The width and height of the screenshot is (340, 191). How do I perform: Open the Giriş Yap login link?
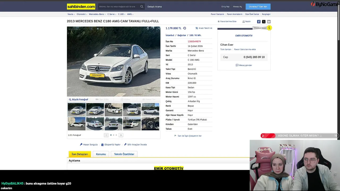click(x=225, y=7)
